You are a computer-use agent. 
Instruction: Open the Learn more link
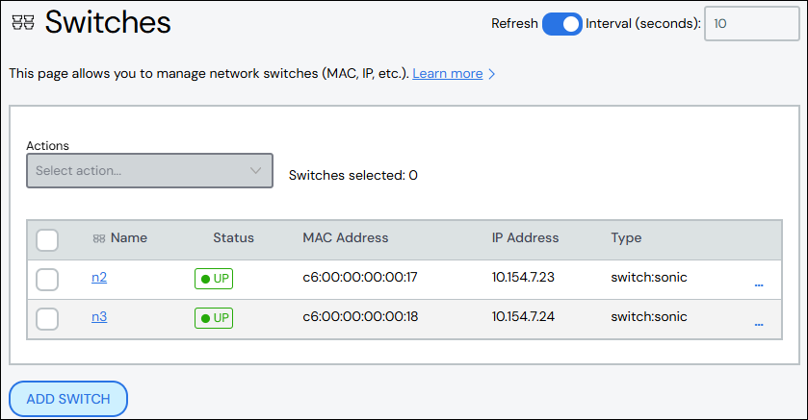[x=447, y=74]
